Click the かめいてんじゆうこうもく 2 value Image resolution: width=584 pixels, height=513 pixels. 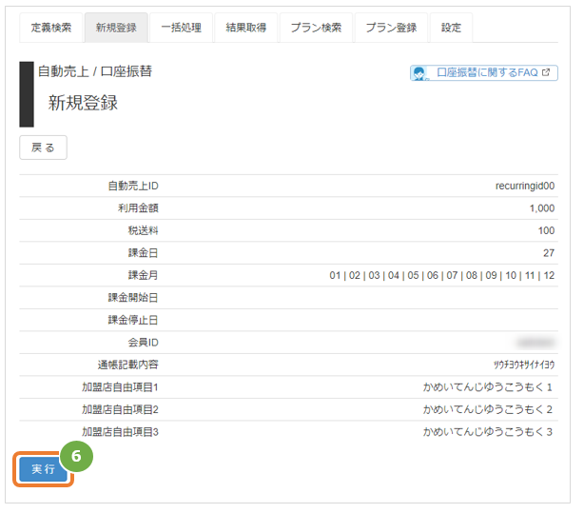[x=488, y=409]
